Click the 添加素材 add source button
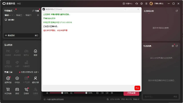 tap(11, 35)
